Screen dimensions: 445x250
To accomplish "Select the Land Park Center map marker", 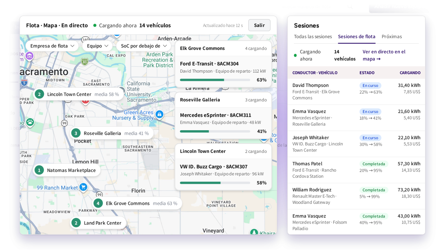I will click(98, 223).
